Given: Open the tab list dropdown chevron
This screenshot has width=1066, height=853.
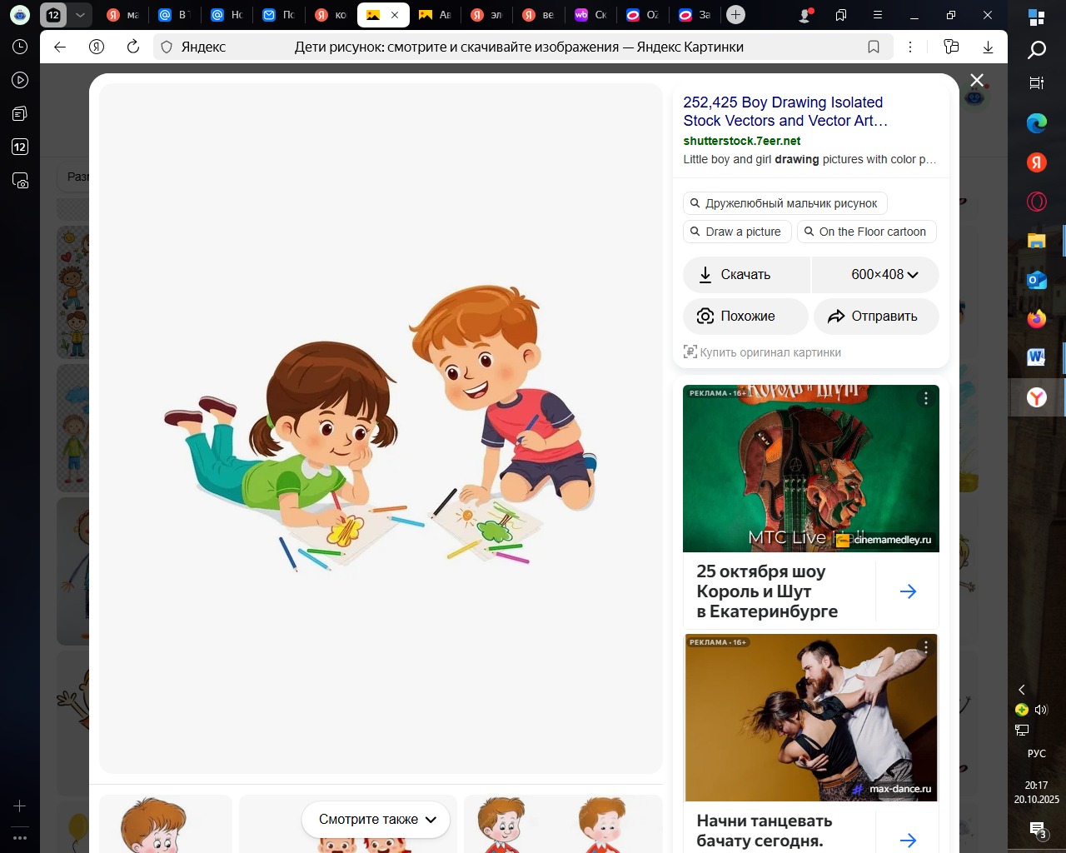Looking at the screenshot, I should coord(80,15).
